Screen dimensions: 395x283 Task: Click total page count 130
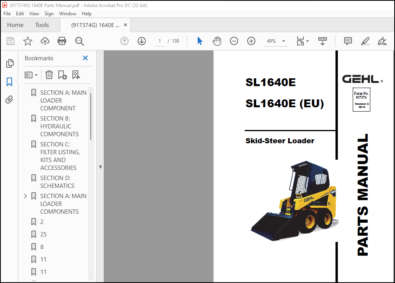[x=175, y=41]
